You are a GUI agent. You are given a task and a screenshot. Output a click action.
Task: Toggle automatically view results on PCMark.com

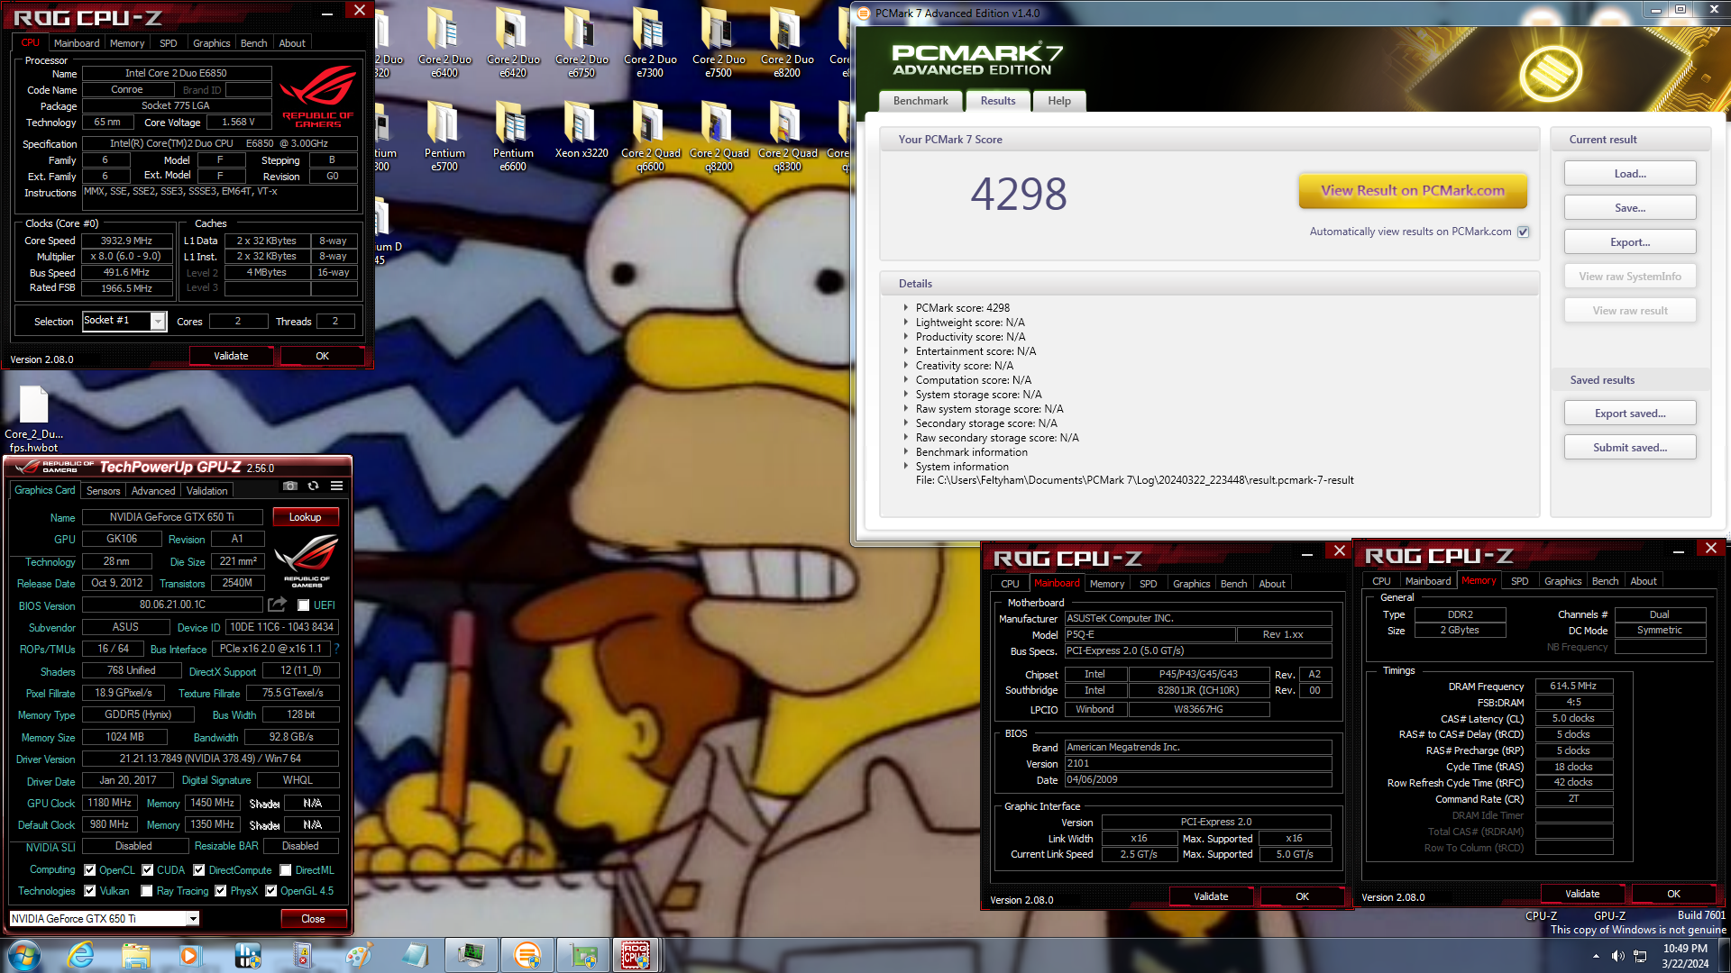[1523, 232]
